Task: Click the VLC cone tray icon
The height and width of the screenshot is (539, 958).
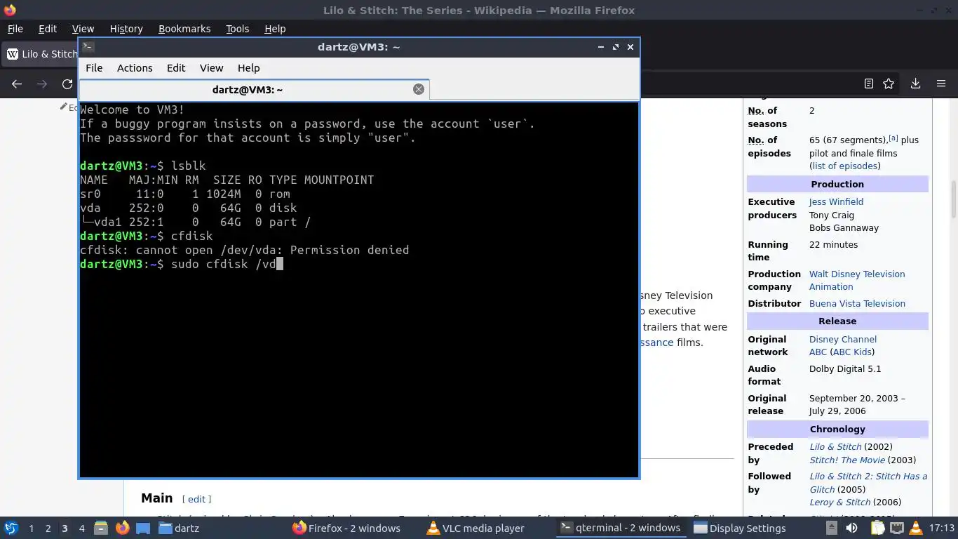Action: coord(916,528)
